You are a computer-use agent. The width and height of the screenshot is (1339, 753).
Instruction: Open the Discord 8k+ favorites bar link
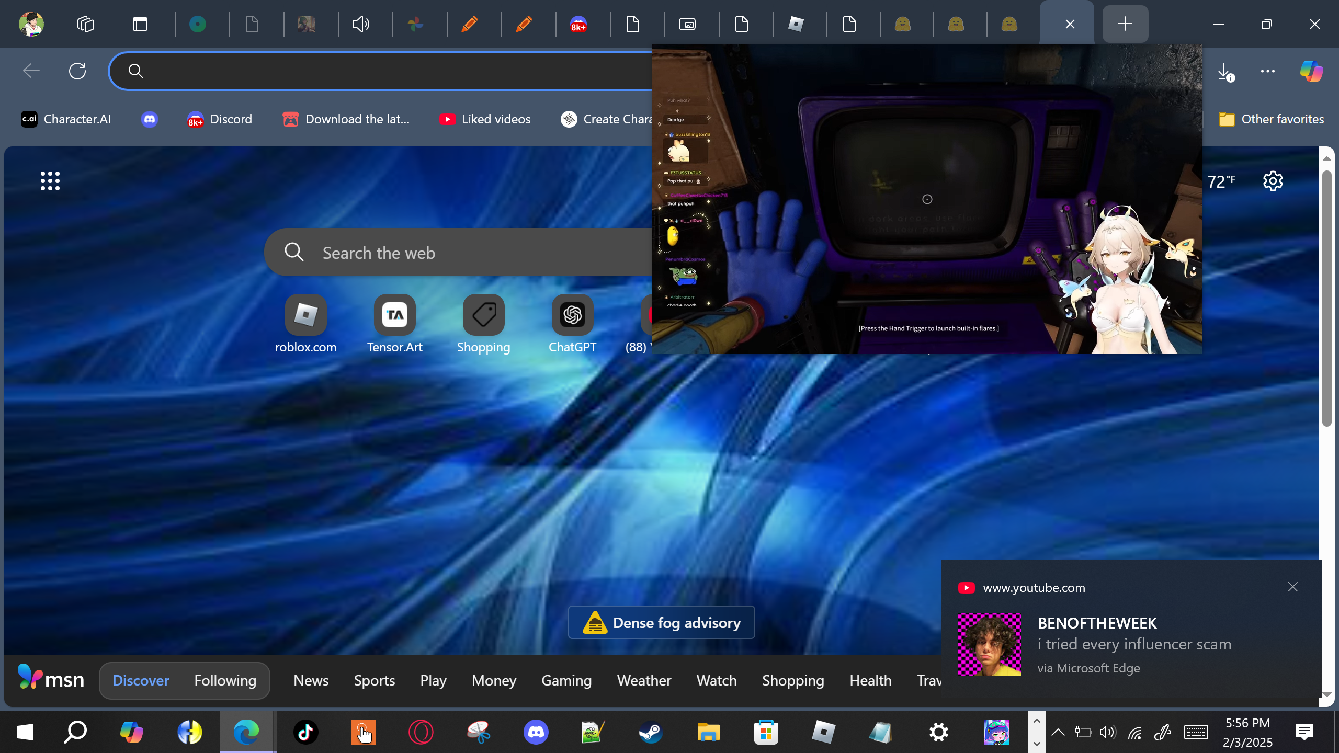point(220,119)
